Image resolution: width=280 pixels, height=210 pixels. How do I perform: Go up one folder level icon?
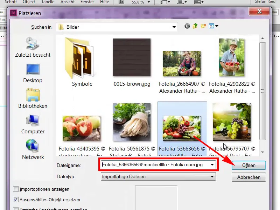click(x=195, y=26)
